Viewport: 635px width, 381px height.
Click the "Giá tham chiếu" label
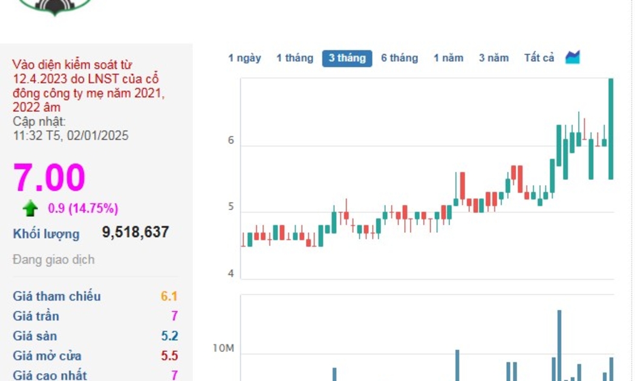57,296
